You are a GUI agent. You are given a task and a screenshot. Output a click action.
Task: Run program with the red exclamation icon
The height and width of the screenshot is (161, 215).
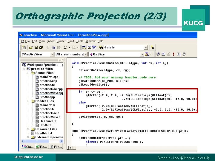pyautogui.click(x=173, y=54)
